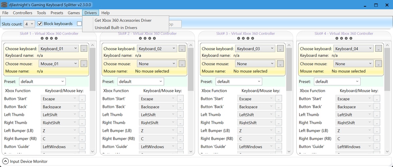Click detect button beside Slot 2 keyboard
393x167 pixels.
pos(182,48)
